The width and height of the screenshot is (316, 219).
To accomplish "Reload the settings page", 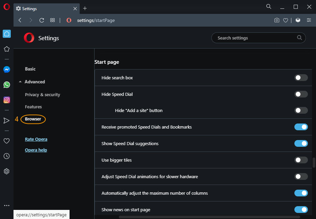I will tap(42, 20).
